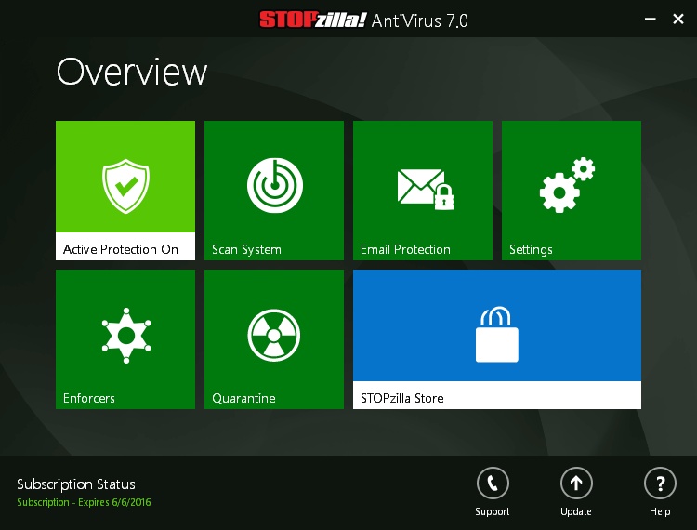Viewport: 697px width, 530px height.
Task: Open Settings using the gears icon
Action: pyautogui.click(x=567, y=184)
